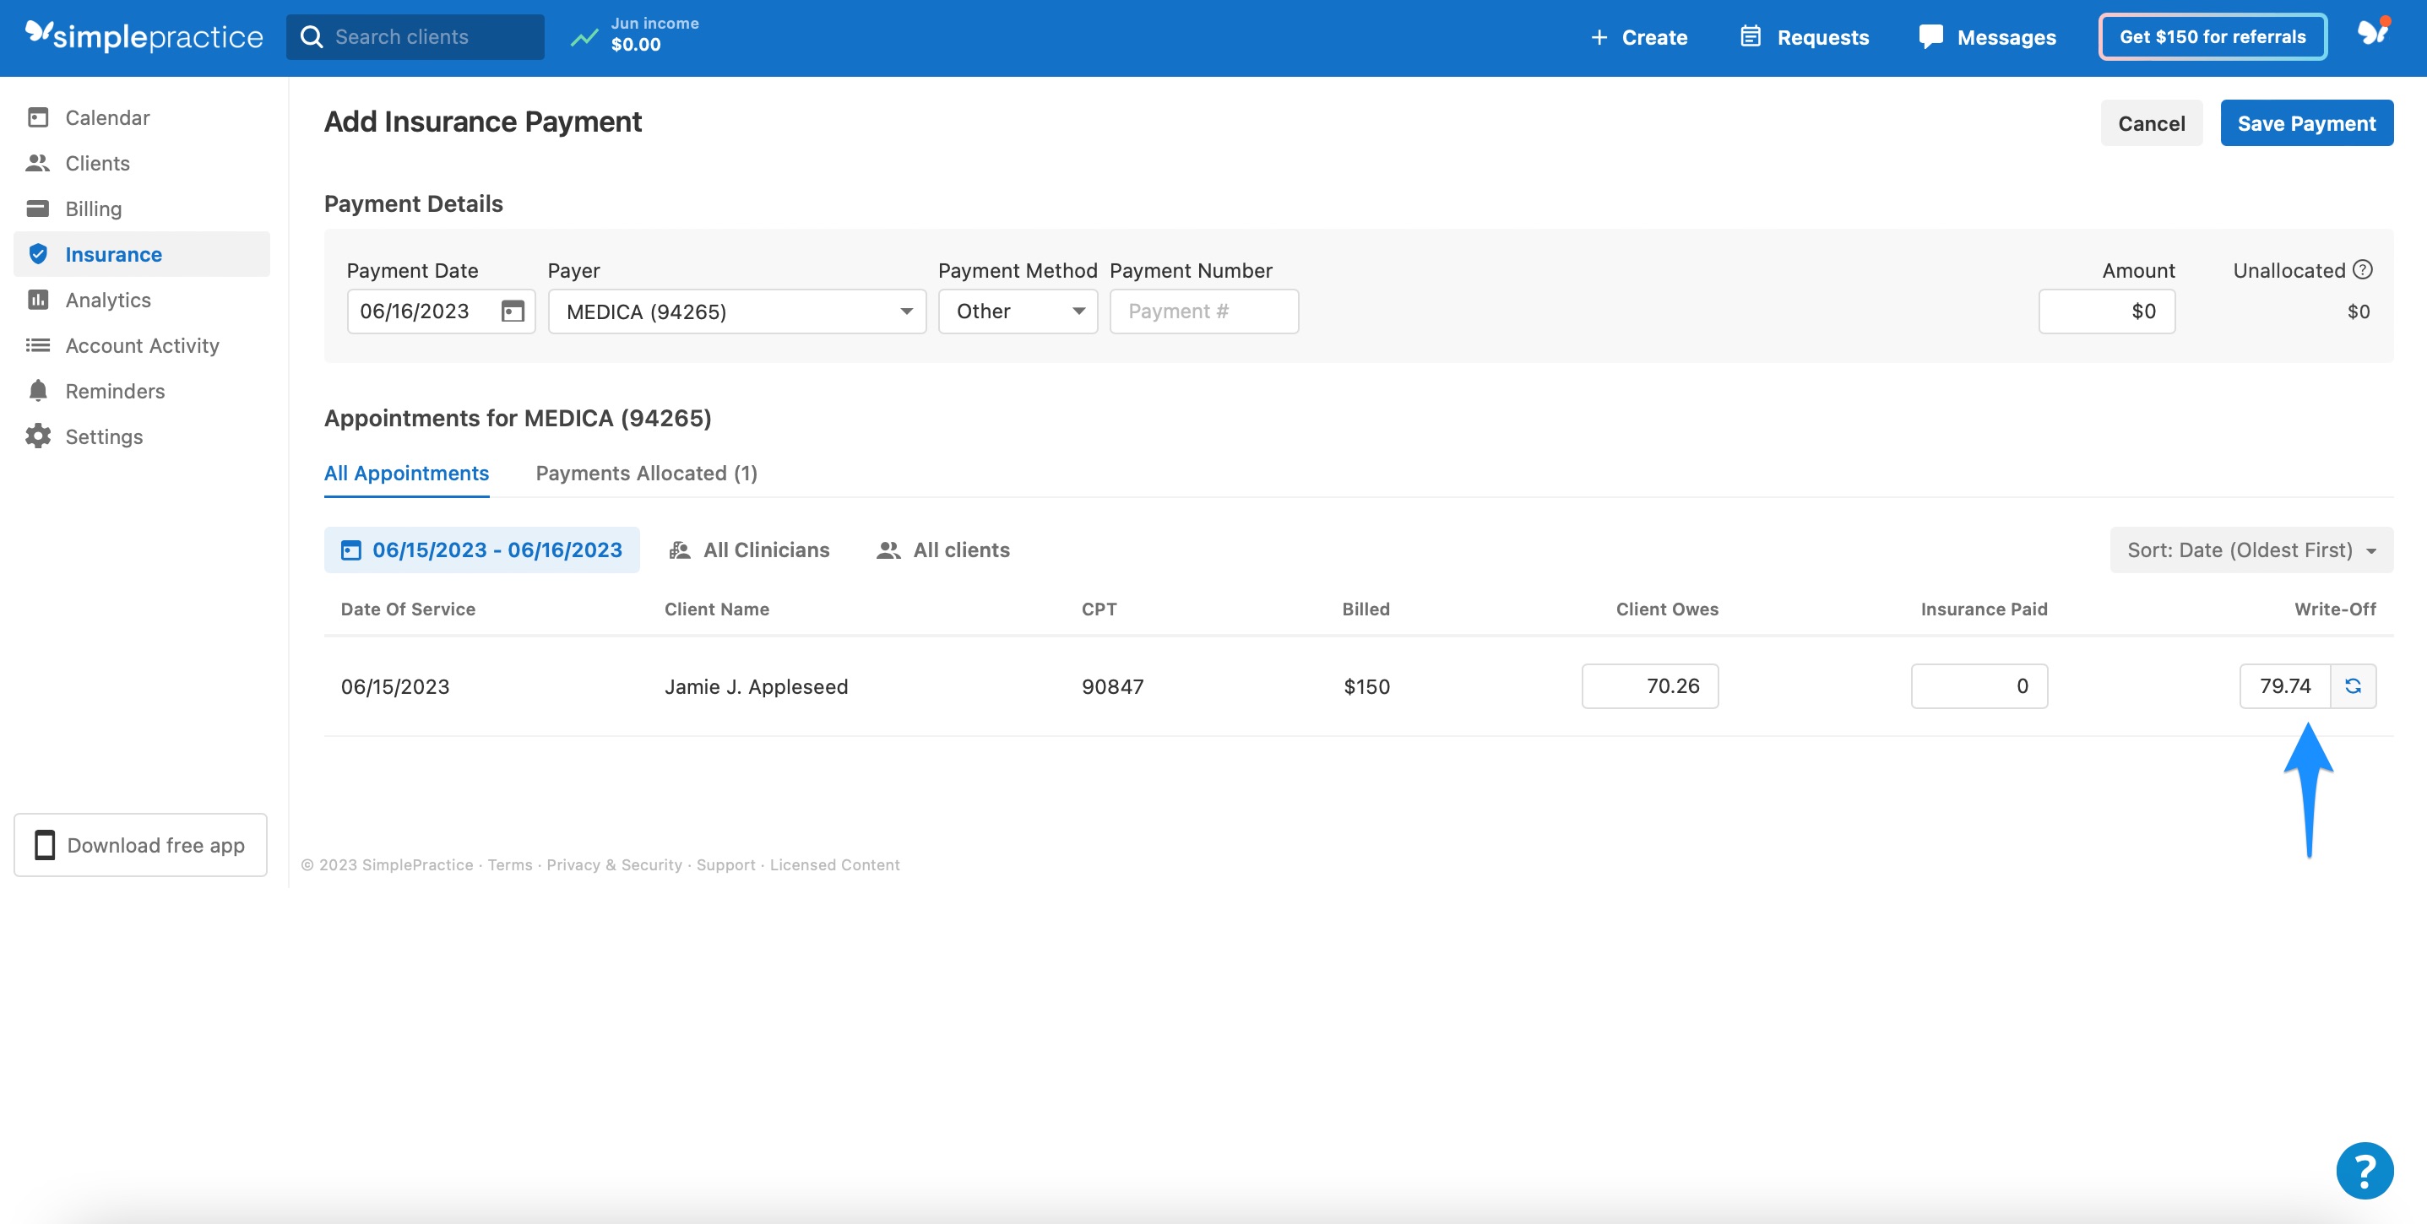Open Analytics in sidebar
The width and height of the screenshot is (2427, 1224).
click(141, 300)
